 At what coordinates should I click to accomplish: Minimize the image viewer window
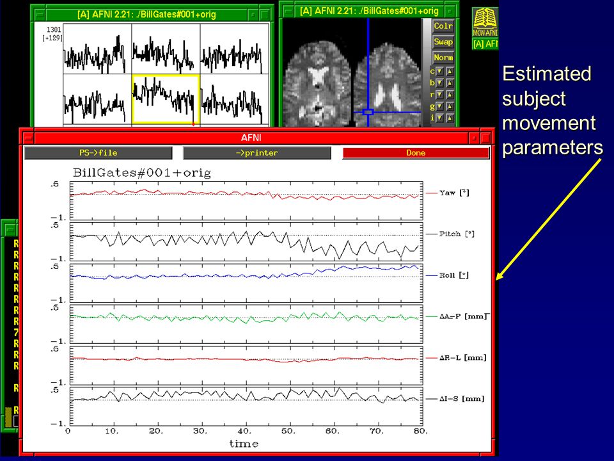tap(450, 11)
